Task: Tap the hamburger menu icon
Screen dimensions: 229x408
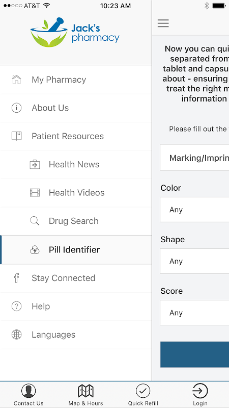Action: tap(163, 23)
